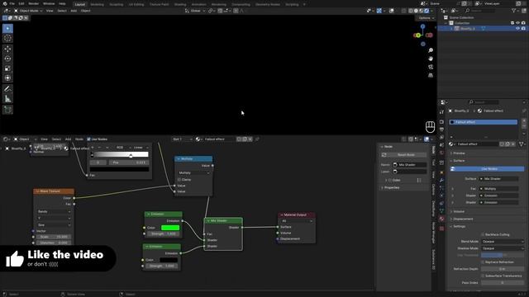Expand the Preview panel in material properties
Screen dimensions: 529x297
click(x=459, y=153)
